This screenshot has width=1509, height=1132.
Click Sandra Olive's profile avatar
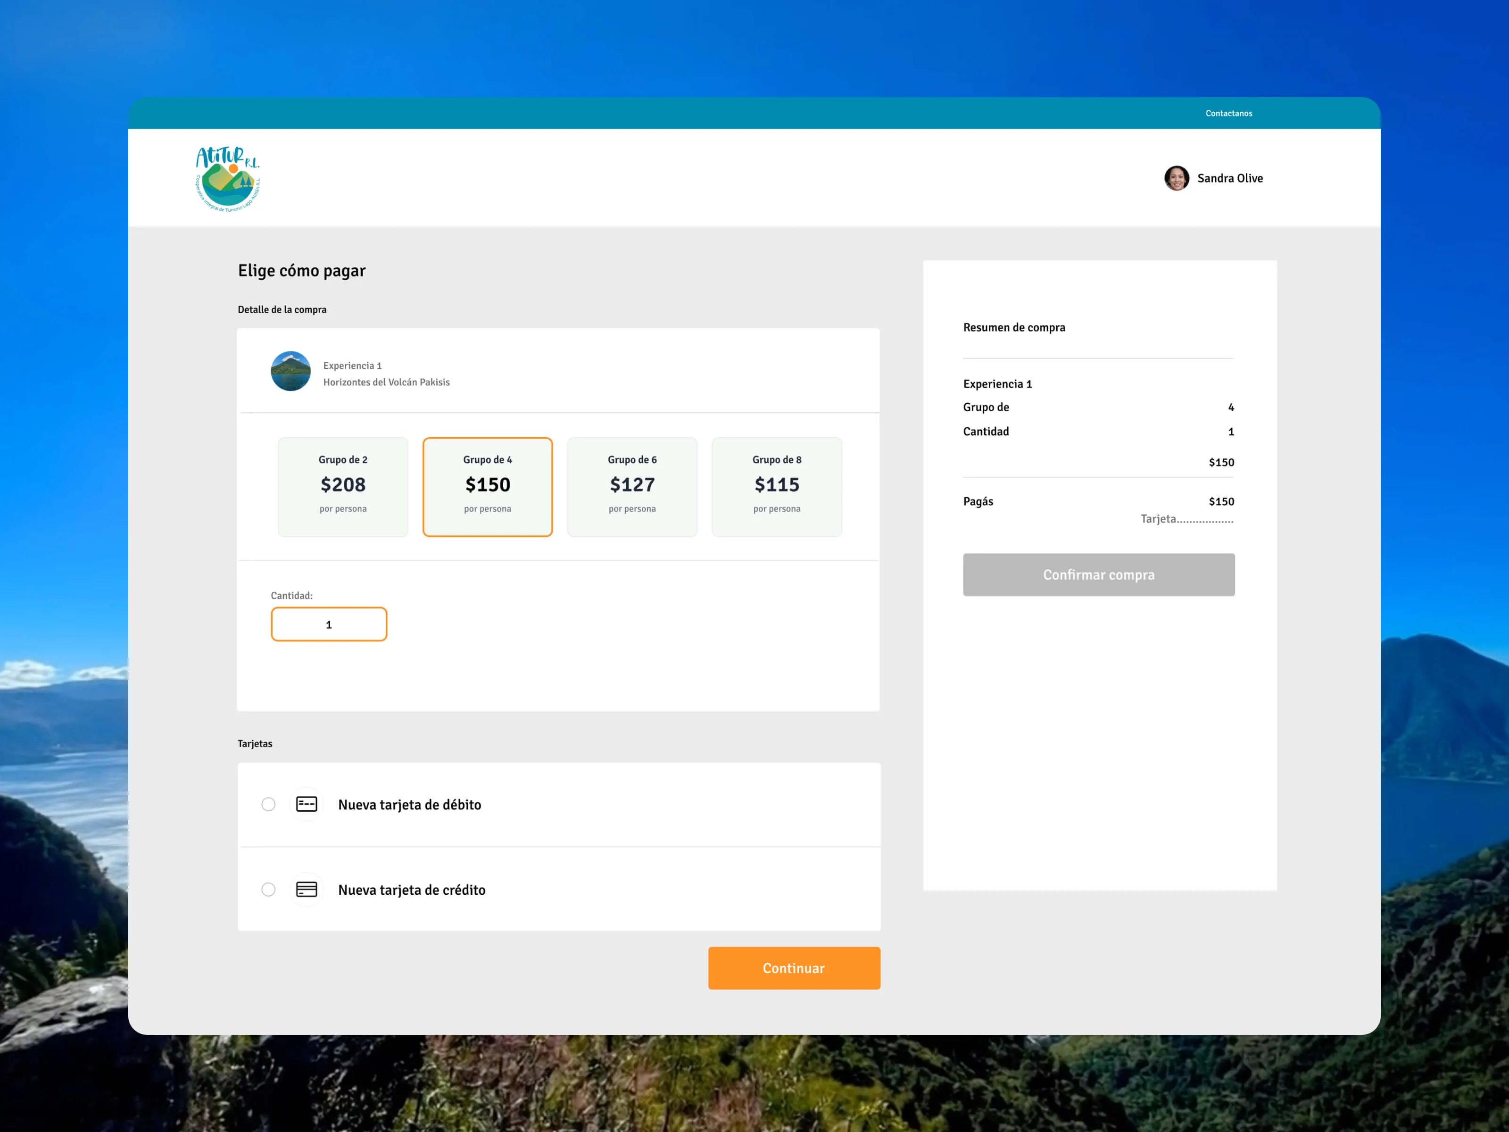pyautogui.click(x=1176, y=178)
